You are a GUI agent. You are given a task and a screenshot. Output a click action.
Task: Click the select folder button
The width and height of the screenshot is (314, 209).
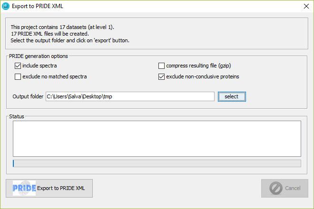tap(232, 96)
